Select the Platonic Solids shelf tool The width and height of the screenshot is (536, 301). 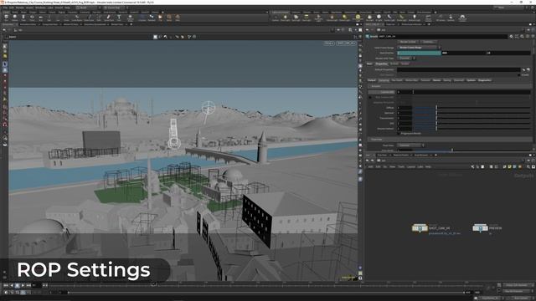pos(131,18)
